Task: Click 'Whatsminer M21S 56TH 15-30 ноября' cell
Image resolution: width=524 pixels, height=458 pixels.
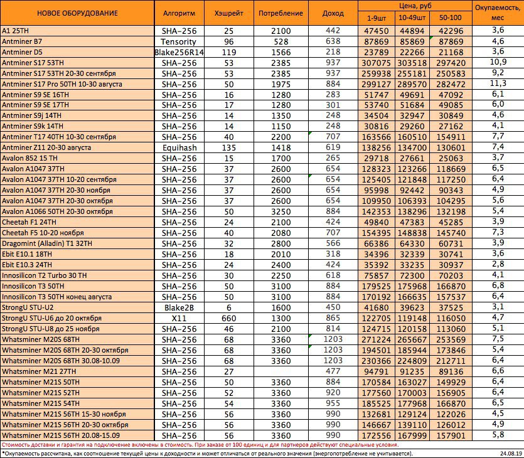Action: pos(77,414)
